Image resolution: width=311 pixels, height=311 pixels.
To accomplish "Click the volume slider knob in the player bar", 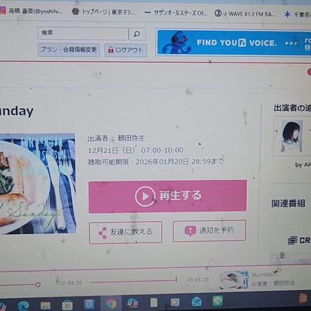I will click(37, 285).
